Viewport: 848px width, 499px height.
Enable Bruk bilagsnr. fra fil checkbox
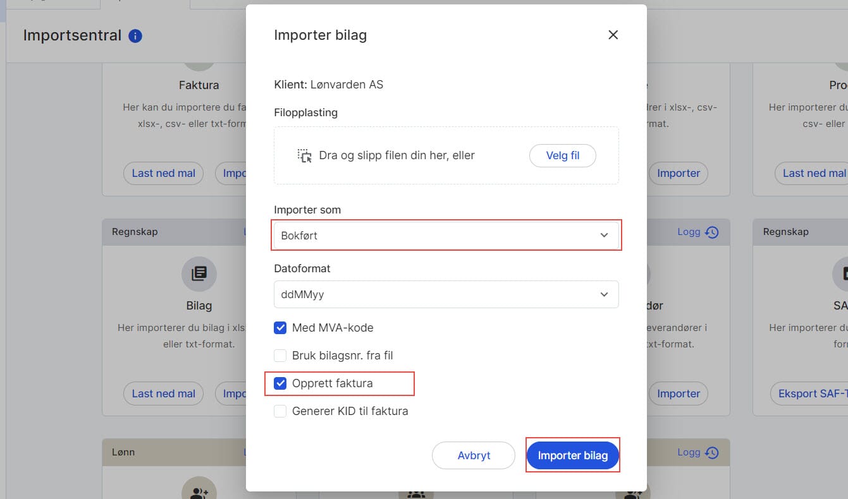click(x=280, y=356)
